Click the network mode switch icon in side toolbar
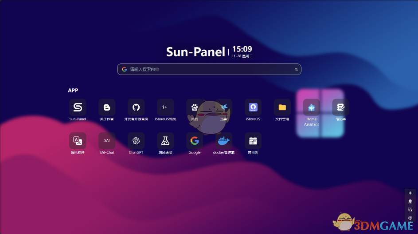 [410, 202]
